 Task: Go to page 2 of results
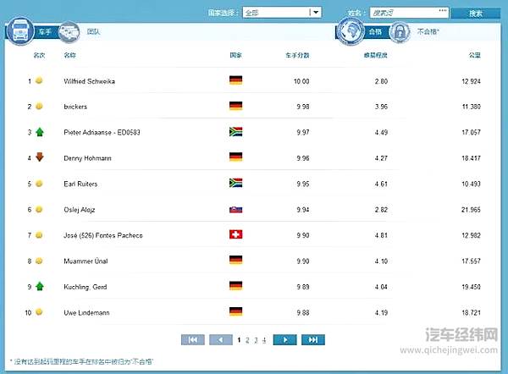(x=247, y=339)
